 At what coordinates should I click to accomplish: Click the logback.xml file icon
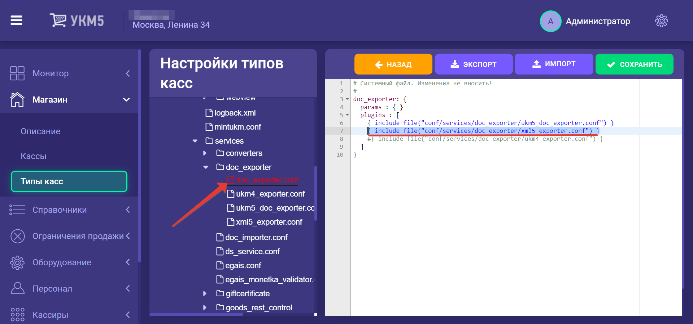click(209, 113)
